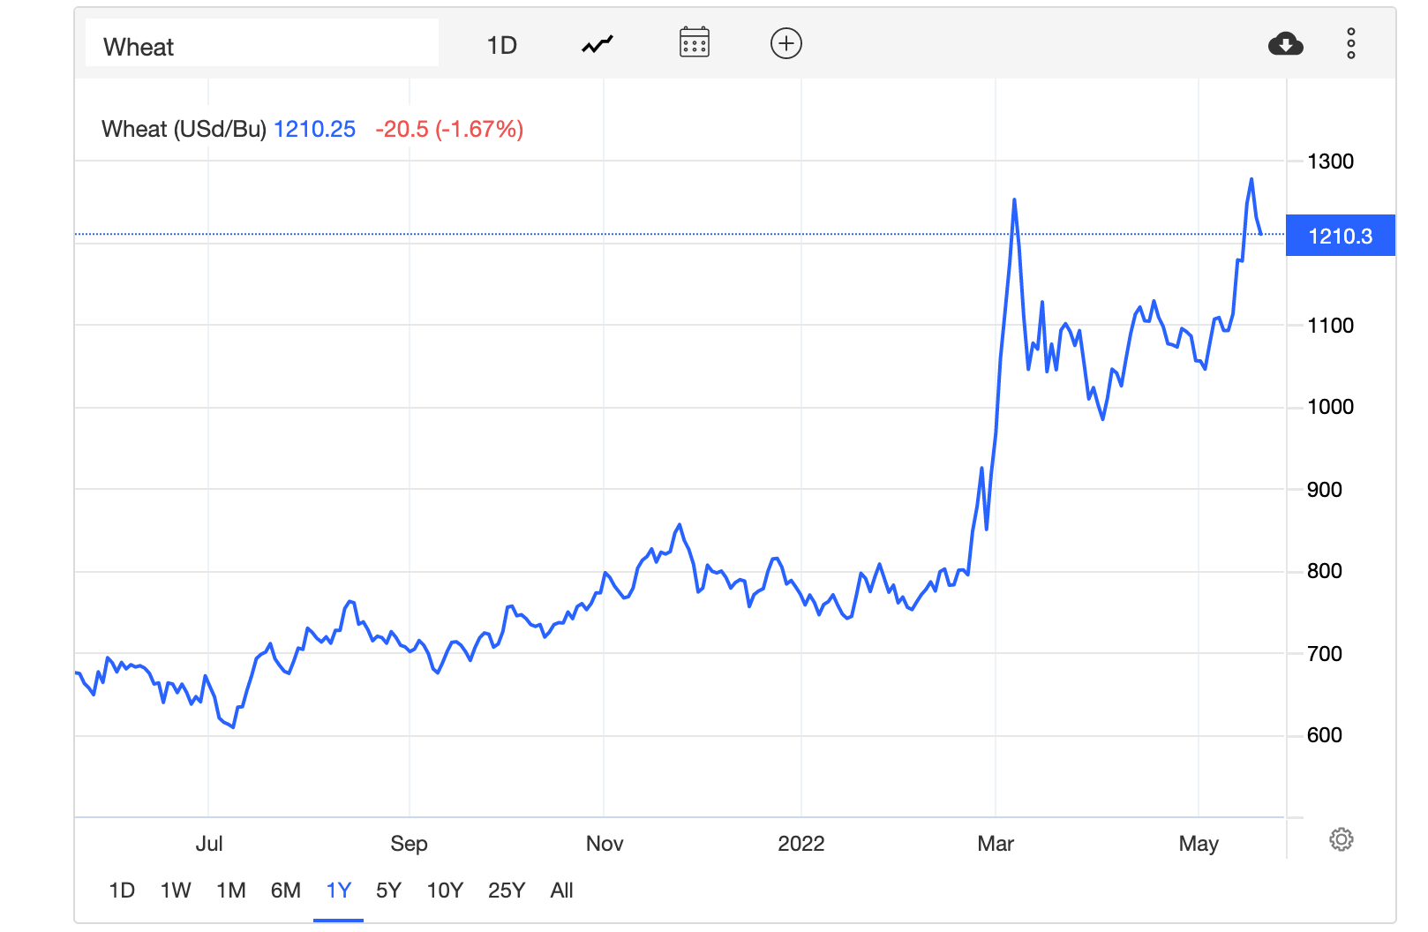1428x932 pixels.
Task: Click the 1210.3 current price label
Action: (1341, 236)
